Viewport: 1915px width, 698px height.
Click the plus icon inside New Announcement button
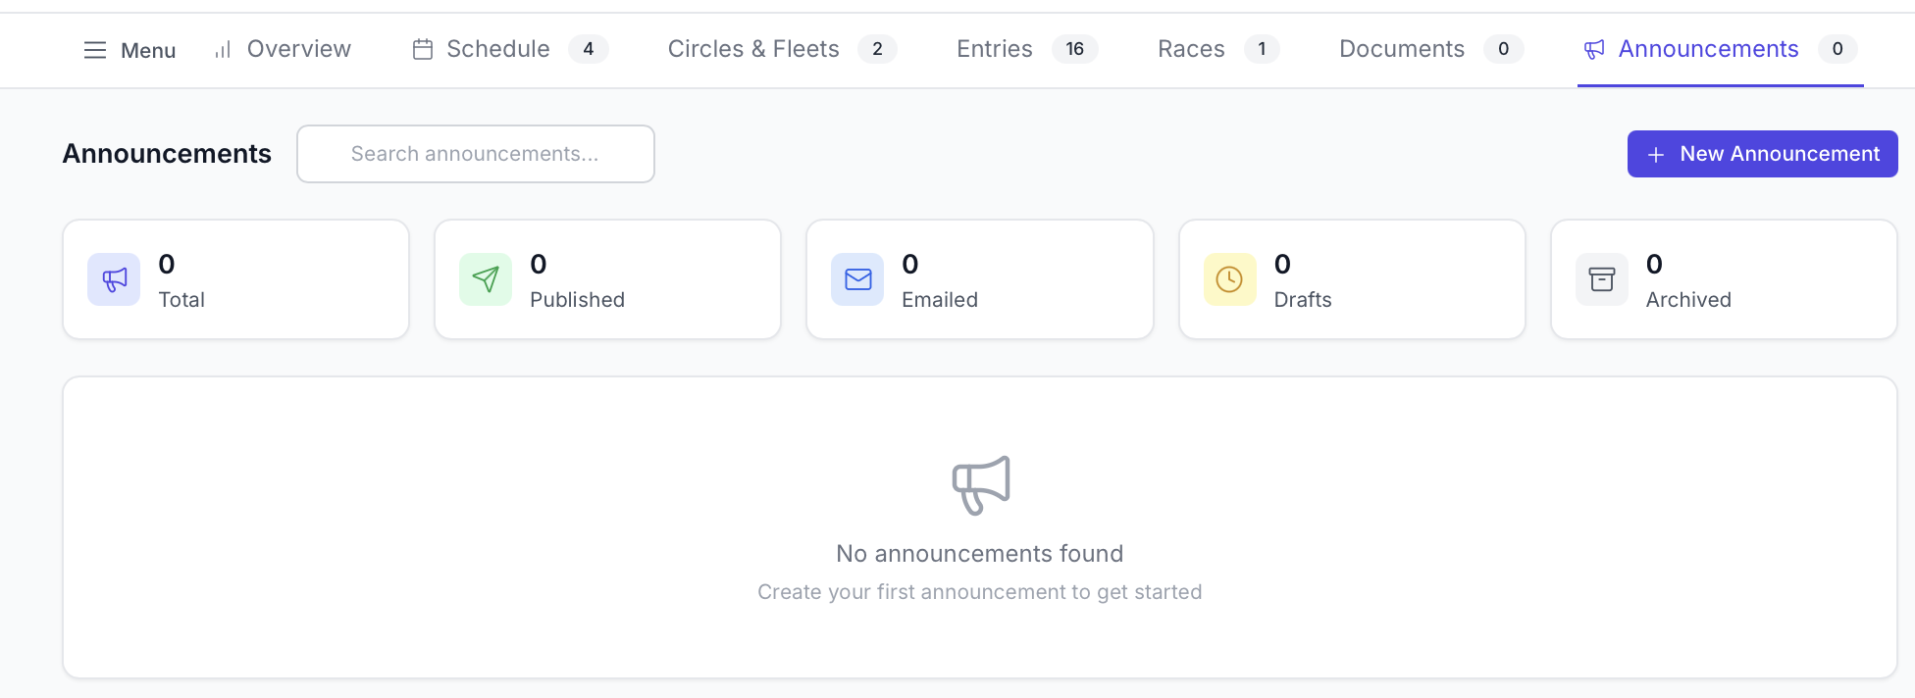[1656, 154]
